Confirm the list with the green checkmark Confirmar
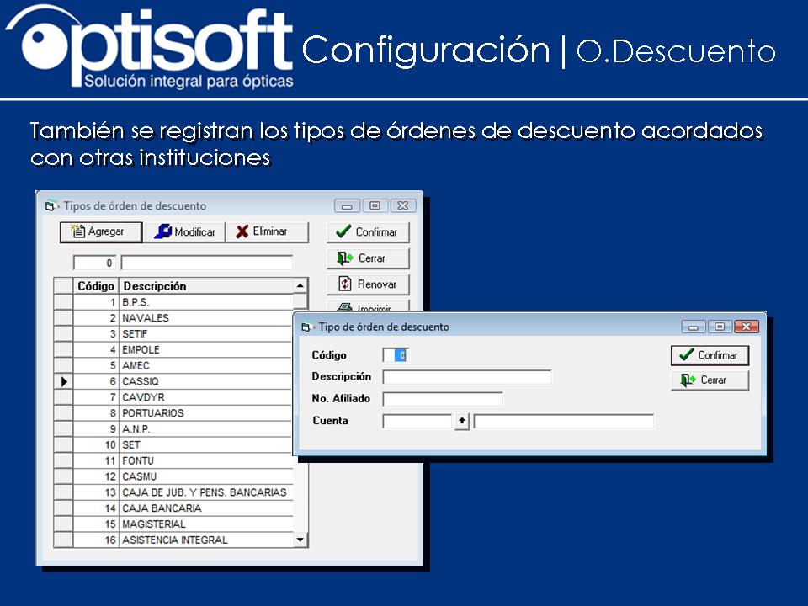Screen dimensions: 808x606 [x=343, y=231]
